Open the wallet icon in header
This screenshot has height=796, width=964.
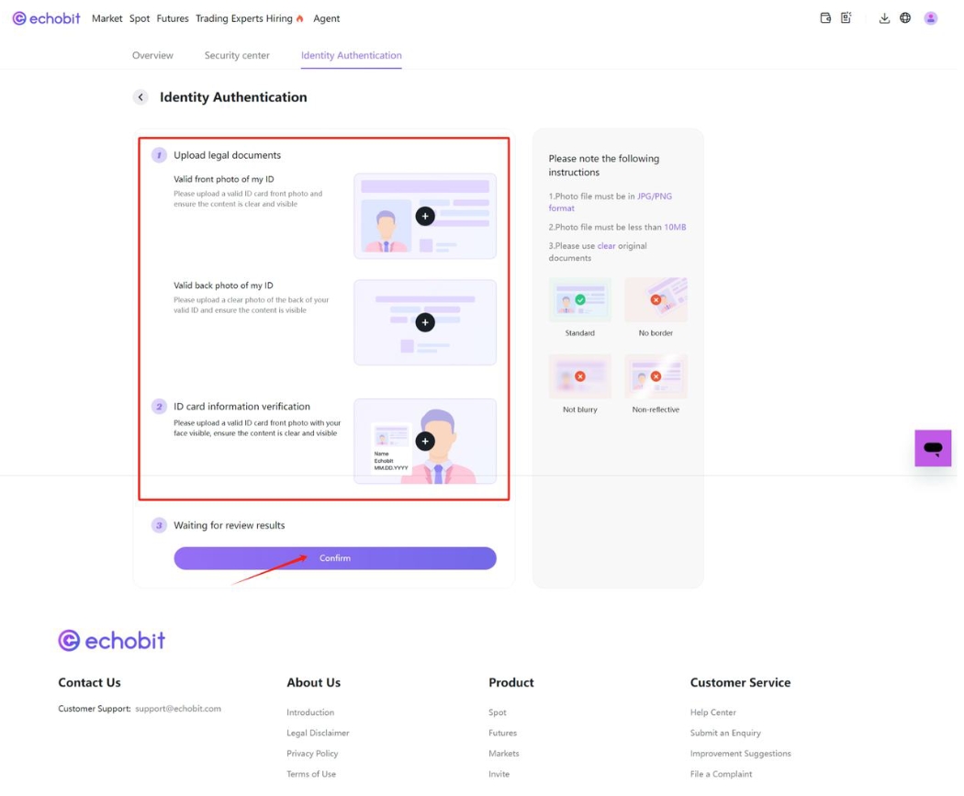(825, 17)
